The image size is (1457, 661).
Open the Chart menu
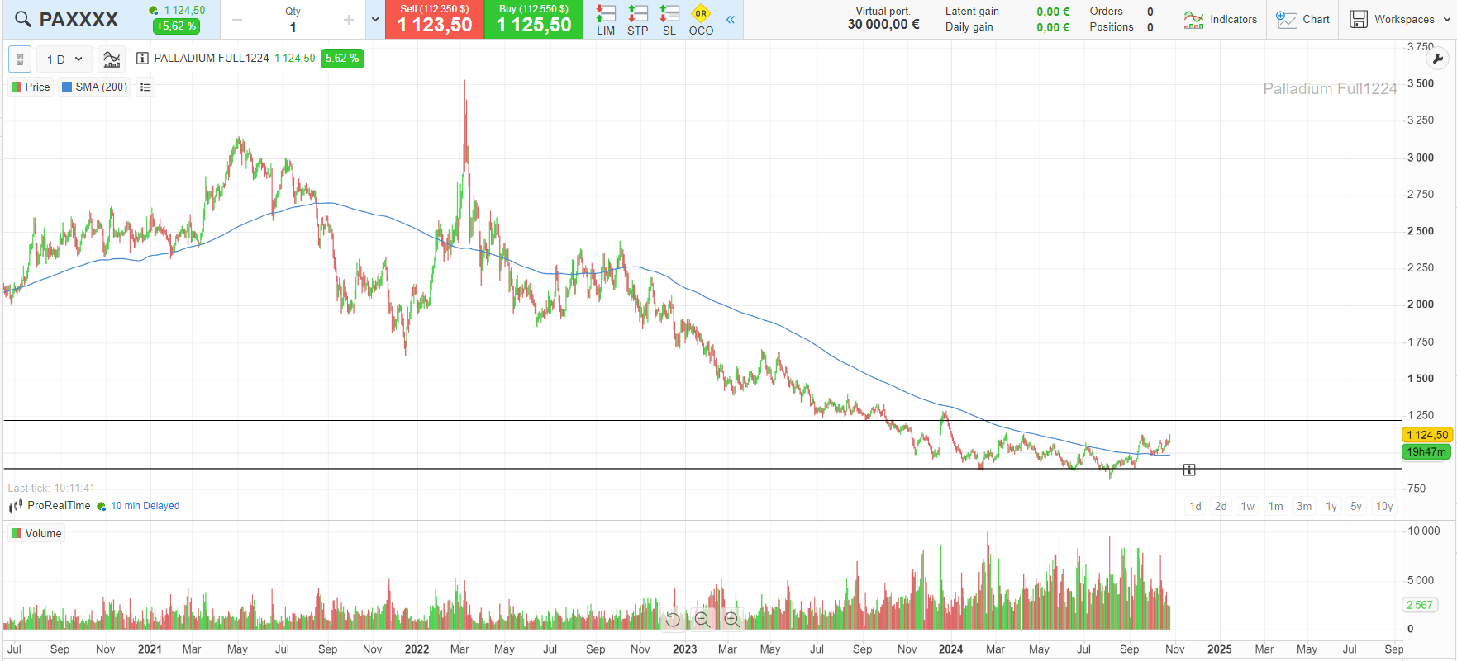click(1302, 19)
